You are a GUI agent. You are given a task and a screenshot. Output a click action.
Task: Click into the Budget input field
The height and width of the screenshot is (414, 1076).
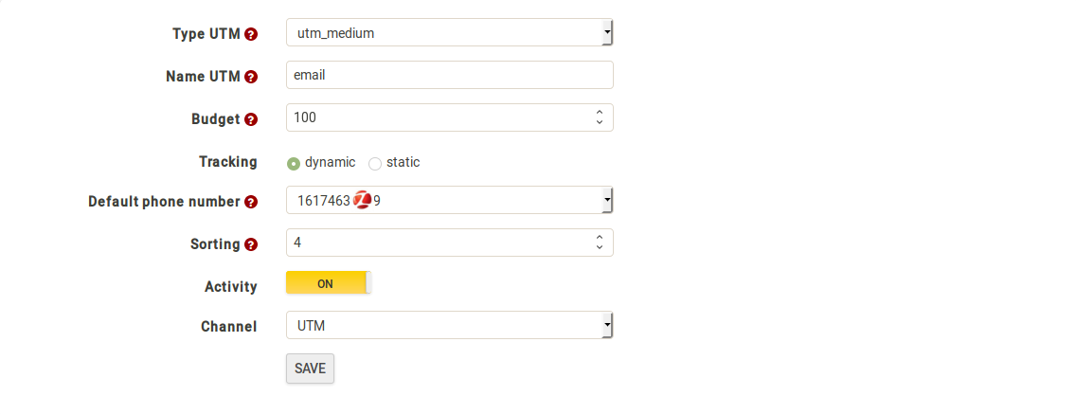tap(439, 117)
